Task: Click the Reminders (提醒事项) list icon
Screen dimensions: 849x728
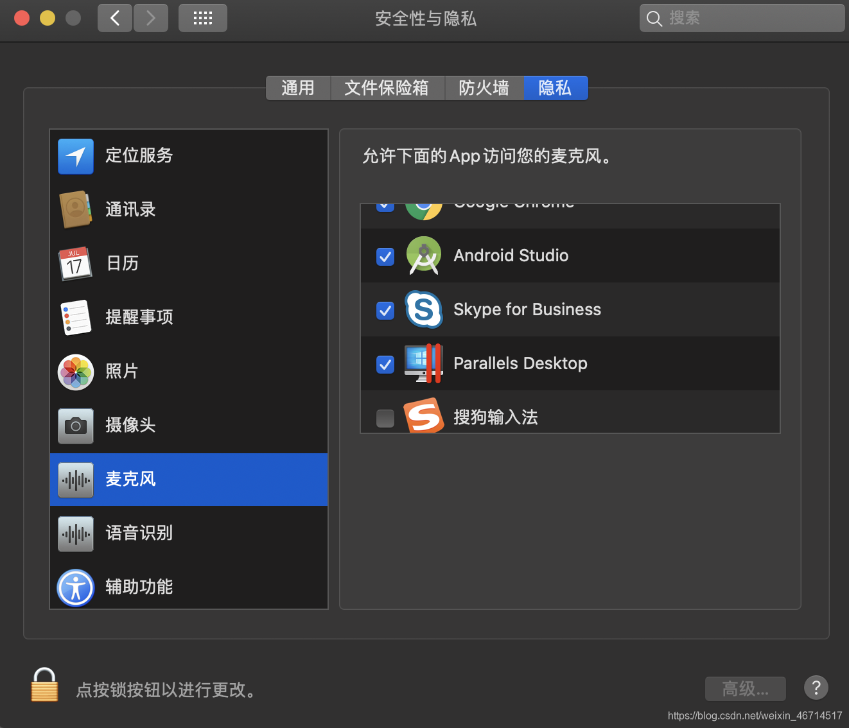Action: coord(76,317)
